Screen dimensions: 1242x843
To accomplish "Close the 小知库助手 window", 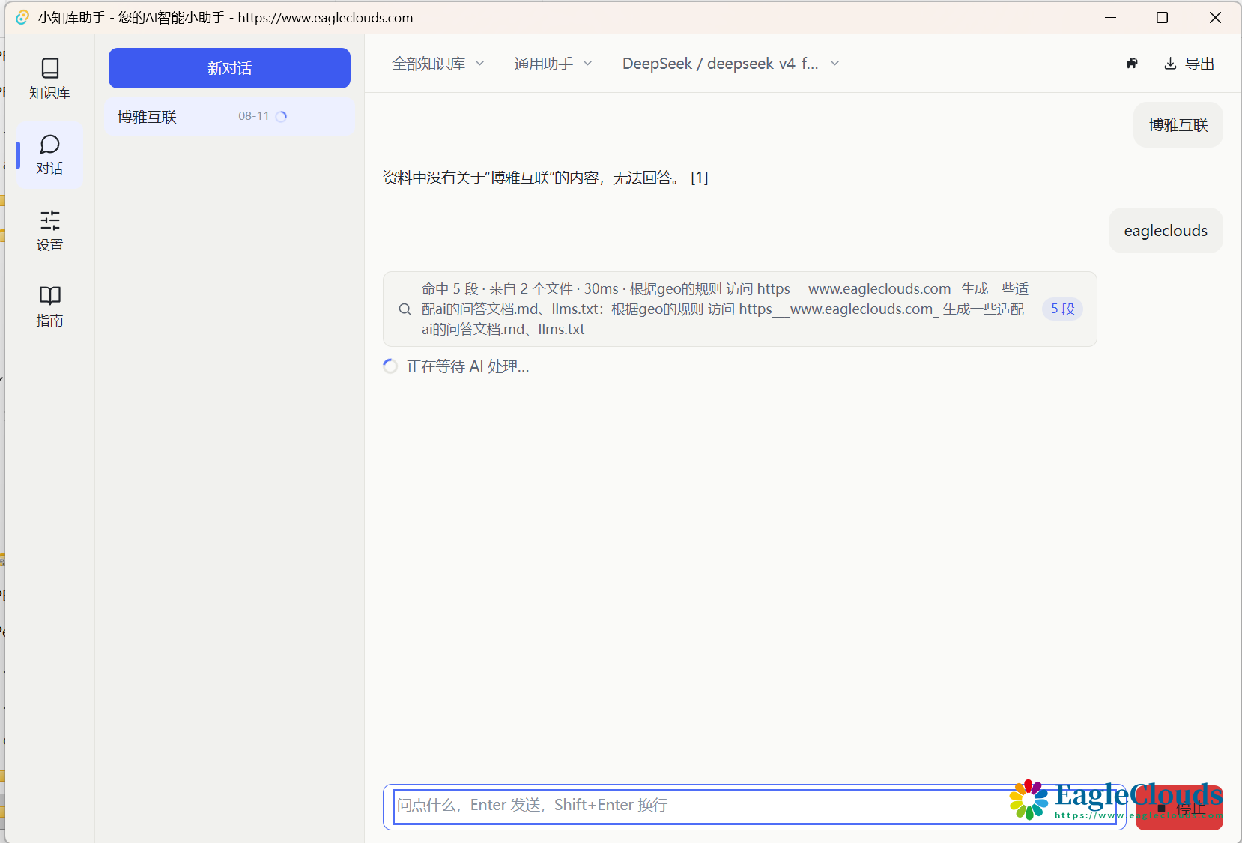I will tap(1215, 17).
